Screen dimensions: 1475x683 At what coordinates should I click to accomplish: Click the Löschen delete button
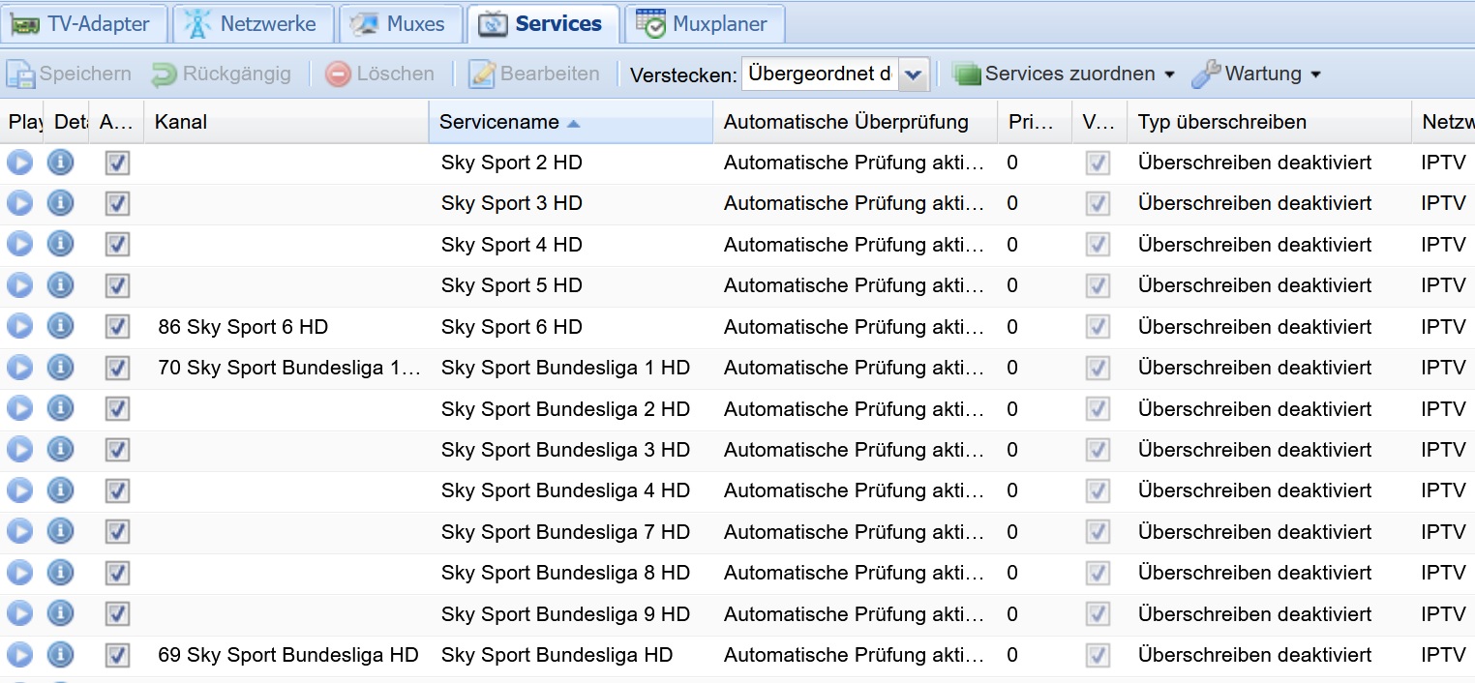pos(380,74)
